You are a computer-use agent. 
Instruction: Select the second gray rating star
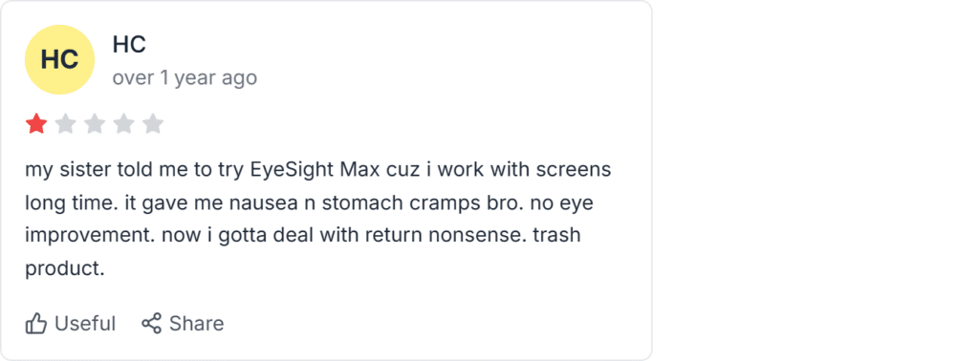pyautogui.click(x=66, y=124)
